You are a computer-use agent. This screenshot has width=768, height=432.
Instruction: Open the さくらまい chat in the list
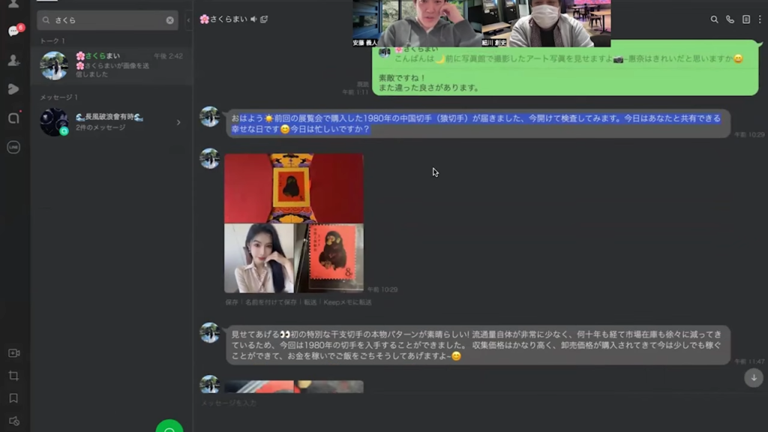pos(112,65)
